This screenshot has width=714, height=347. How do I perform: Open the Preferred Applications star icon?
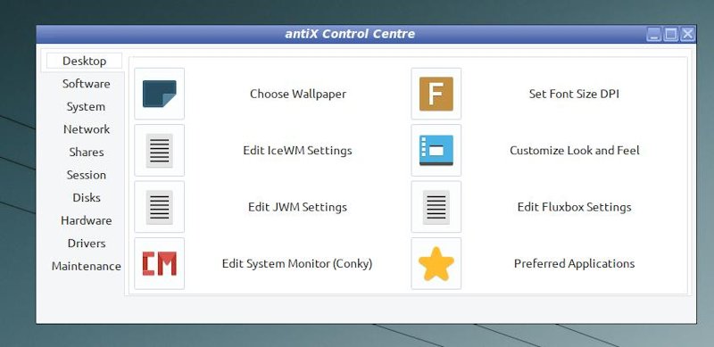tap(436, 263)
